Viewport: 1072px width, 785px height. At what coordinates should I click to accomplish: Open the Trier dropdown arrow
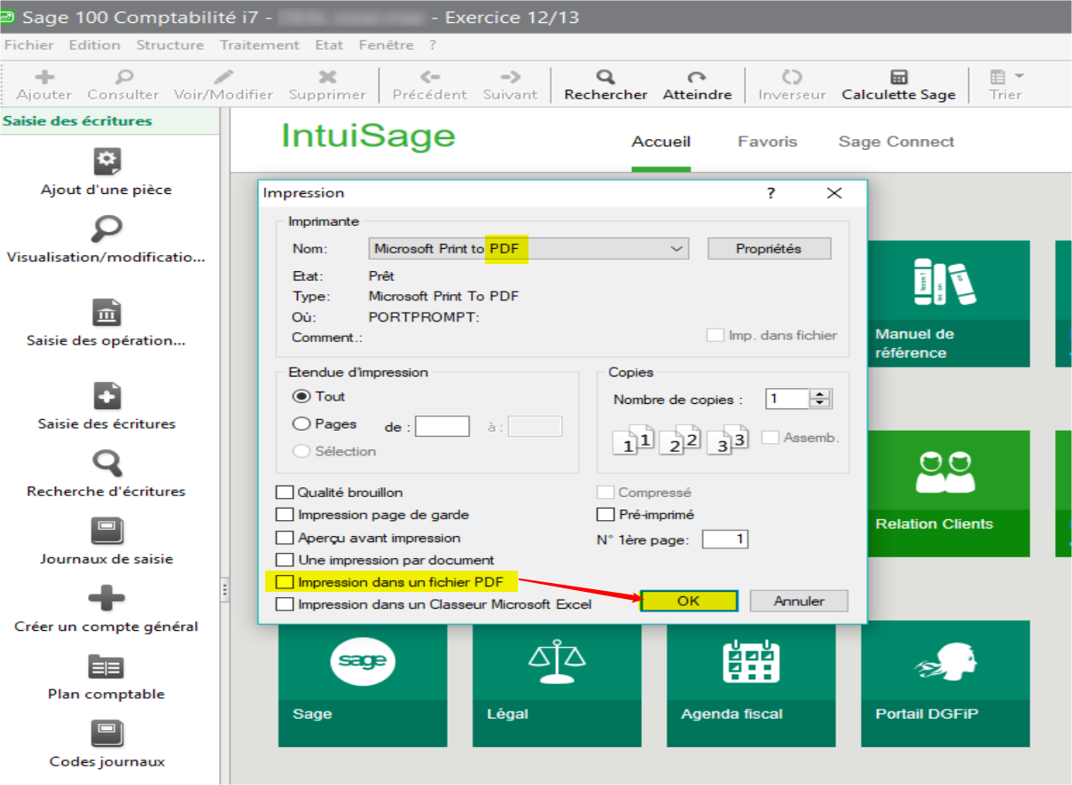pos(1019,76)
